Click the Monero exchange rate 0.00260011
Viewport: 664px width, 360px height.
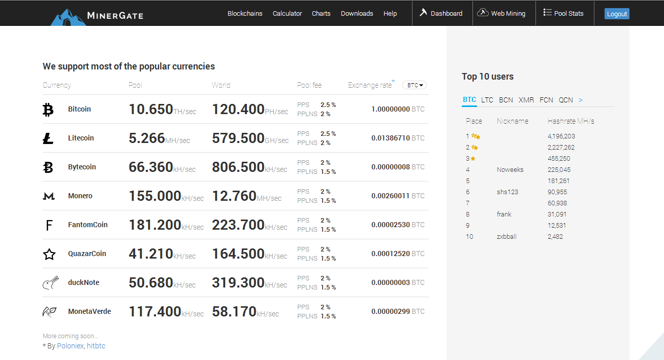click(390, 196)
